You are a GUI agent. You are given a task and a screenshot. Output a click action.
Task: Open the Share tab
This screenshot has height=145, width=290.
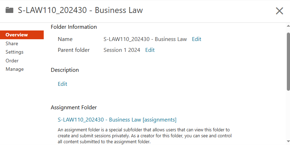(12, 43)
